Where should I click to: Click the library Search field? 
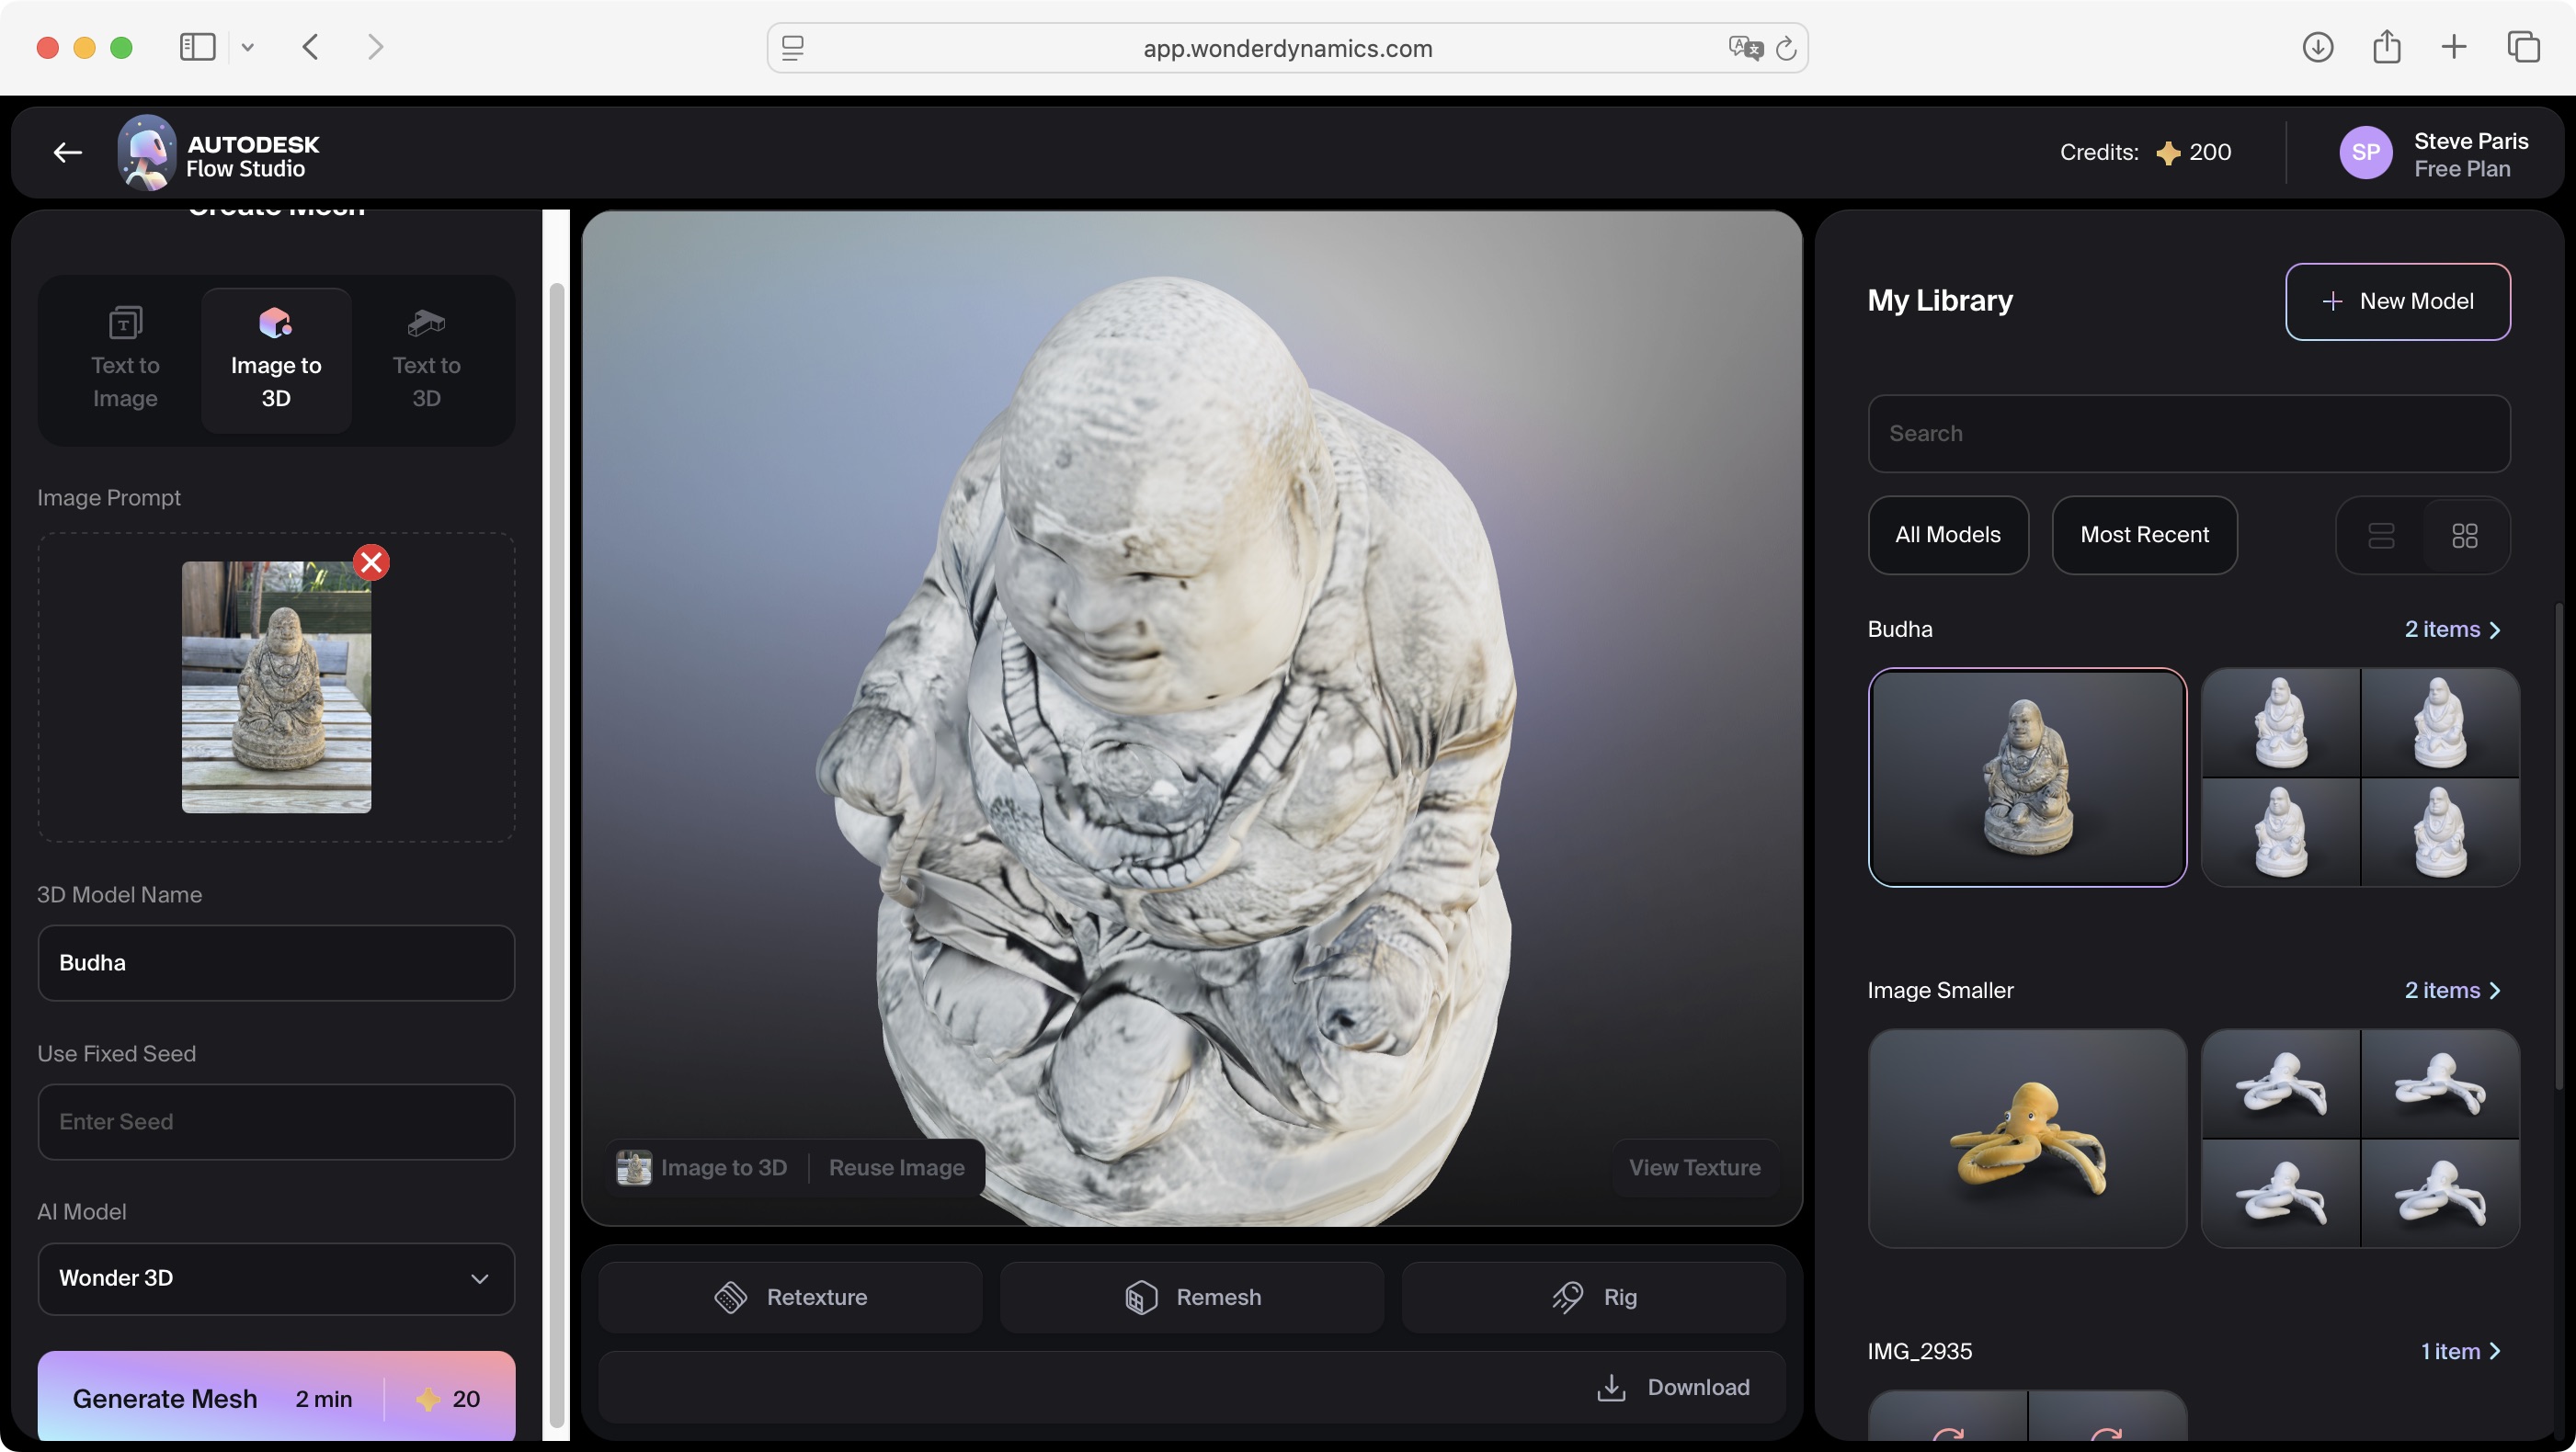(2188, 433)
